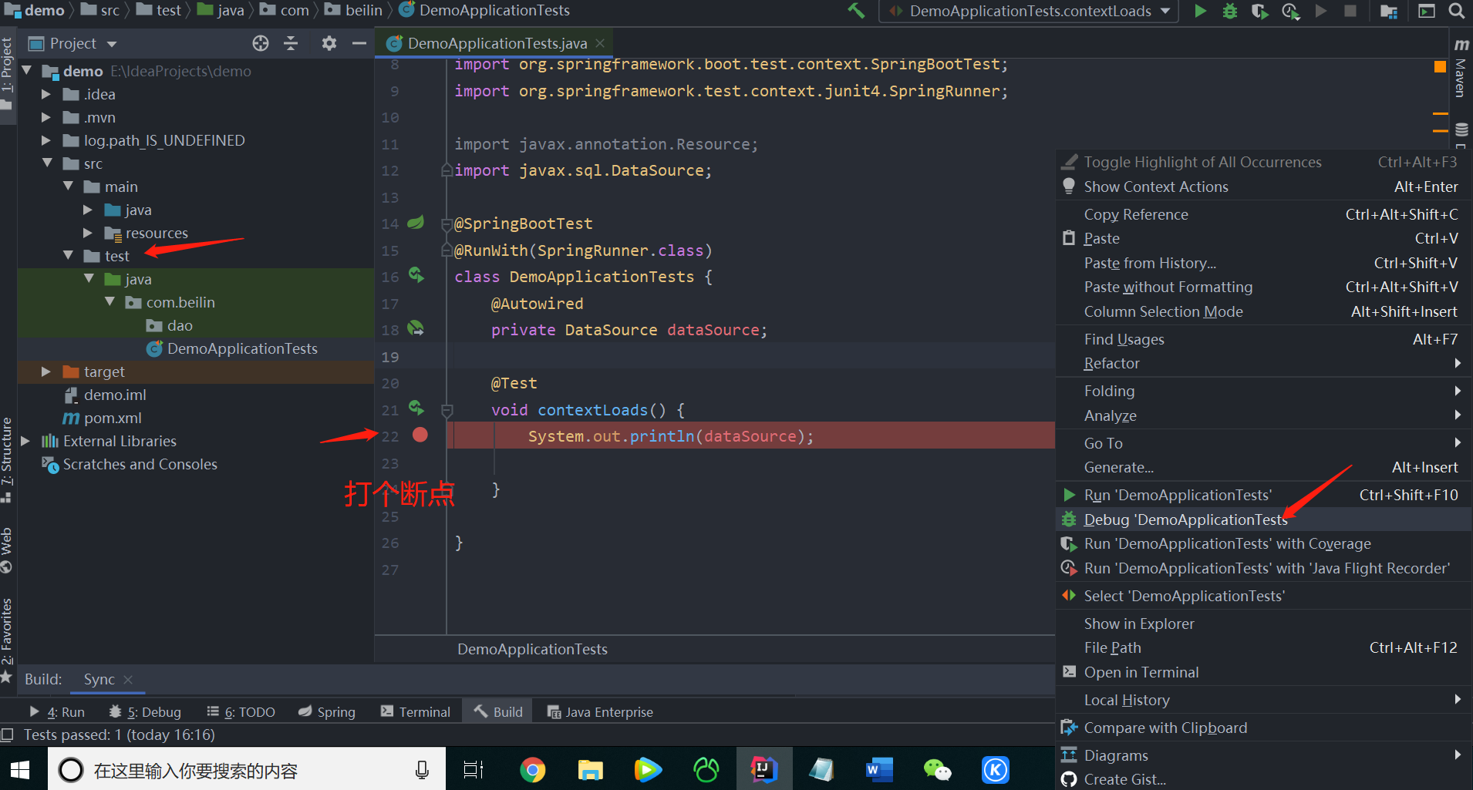Screen dimensions: 1473x790
Task: Hide the Project tool window
Action: (359, 43)
